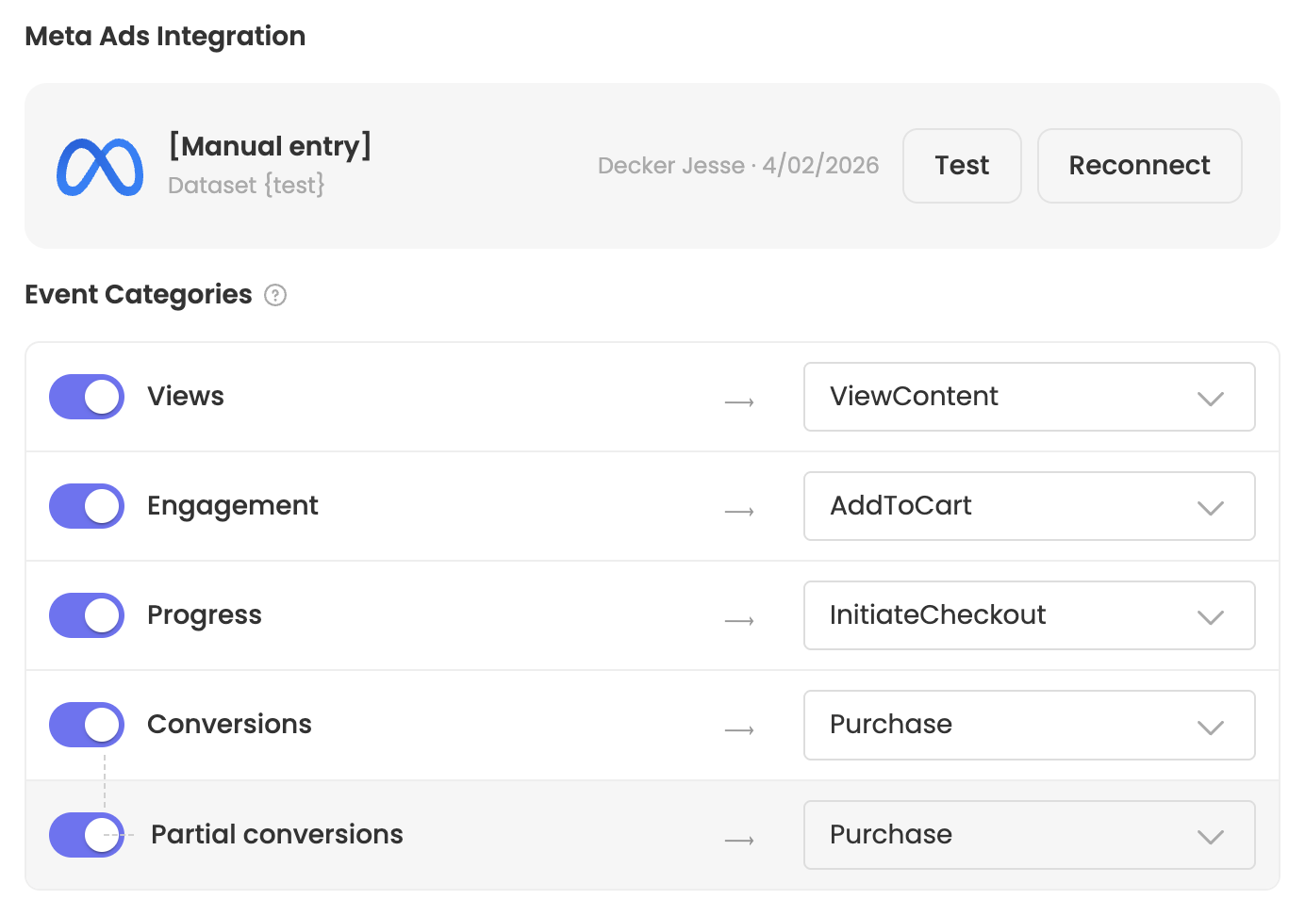Click the arrow next to Conversions

coord(739,730)
